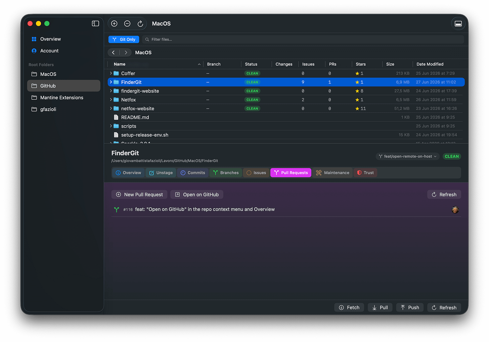Click the setup-release-env.sh file icon
This screenshot has height=342, width=489.
116,135
